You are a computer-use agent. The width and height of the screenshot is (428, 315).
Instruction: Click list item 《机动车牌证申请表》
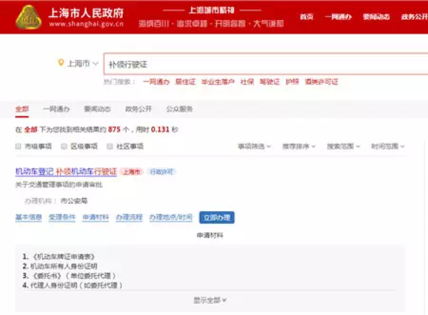[63, 257]
